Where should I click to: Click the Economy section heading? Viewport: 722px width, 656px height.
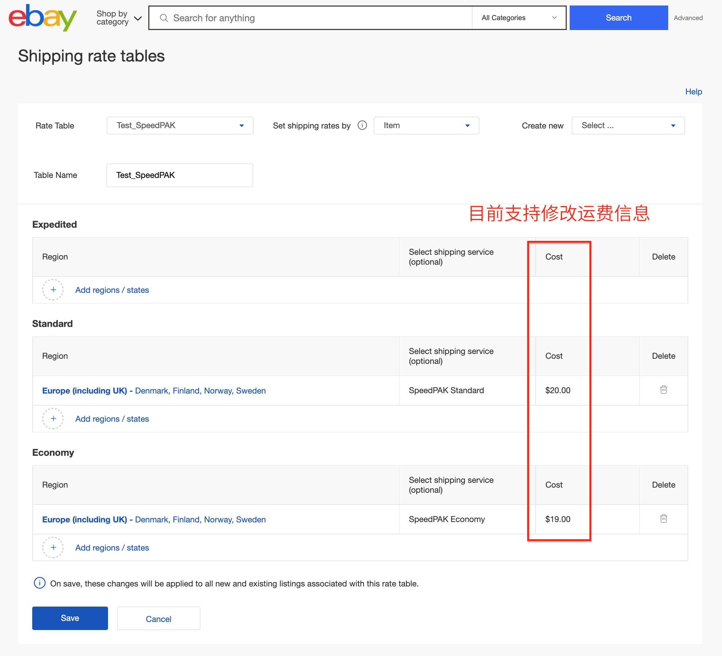[53, 452]
